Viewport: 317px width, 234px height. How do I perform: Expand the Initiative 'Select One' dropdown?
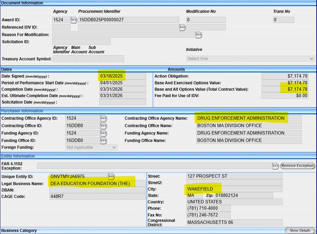tap(250, 59)
